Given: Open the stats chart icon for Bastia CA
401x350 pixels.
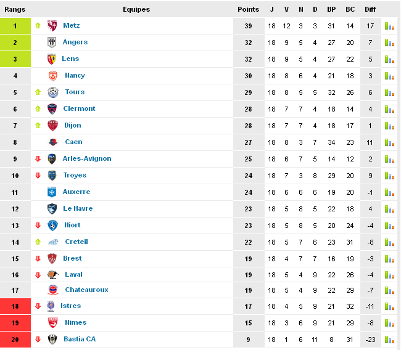Looking at the screenshot, I should click(x=389, y=340).
